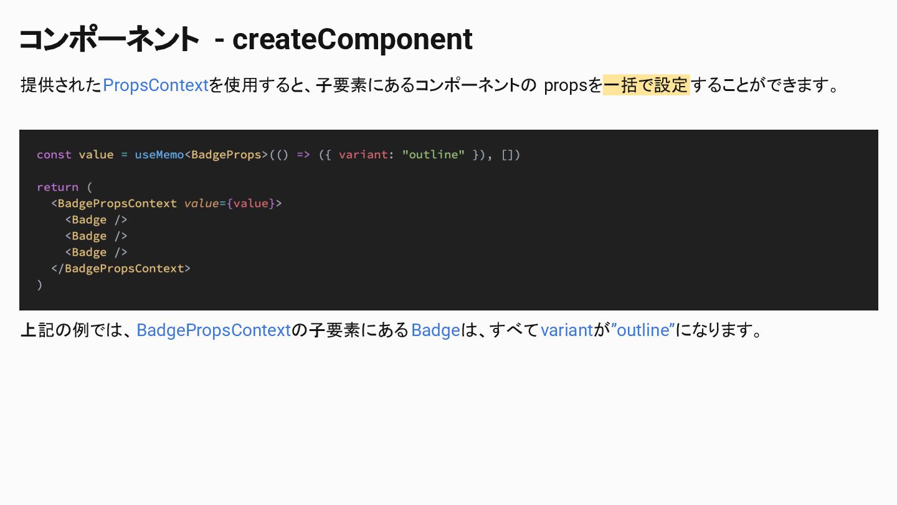Click the word "props" in first paragraph
This screenshot has height=505, width=897.
[x=565, y=85]
